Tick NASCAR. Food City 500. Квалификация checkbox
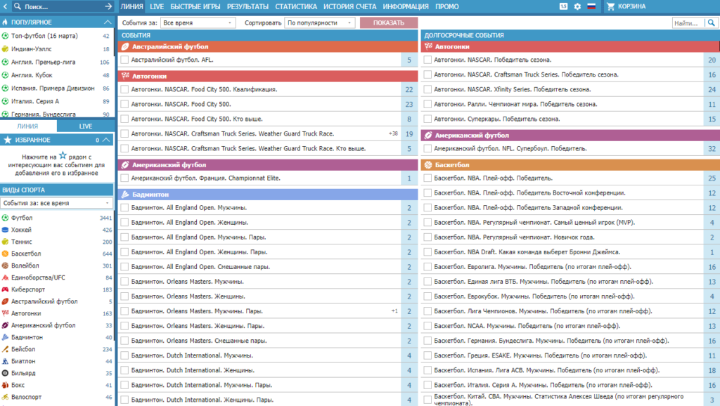This screenshot has height=406, width=720. 124,89
